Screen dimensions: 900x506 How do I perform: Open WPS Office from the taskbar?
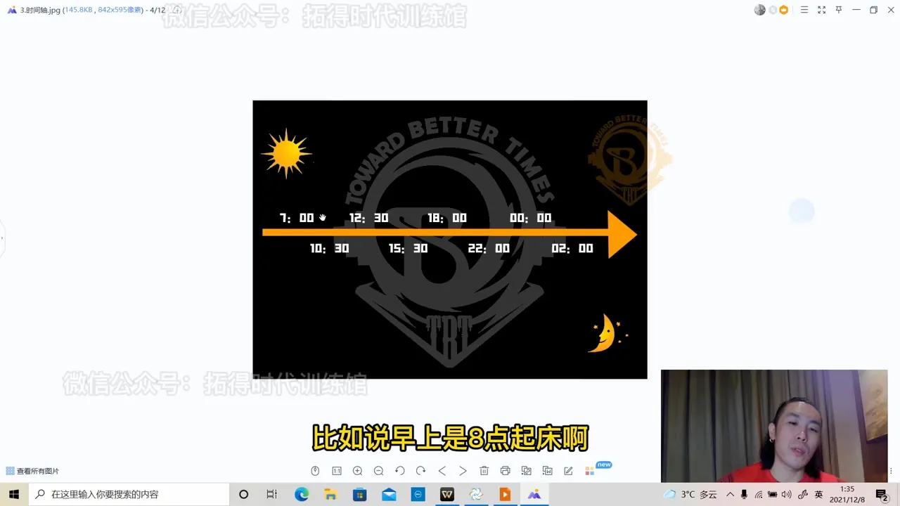coord(447,495)
